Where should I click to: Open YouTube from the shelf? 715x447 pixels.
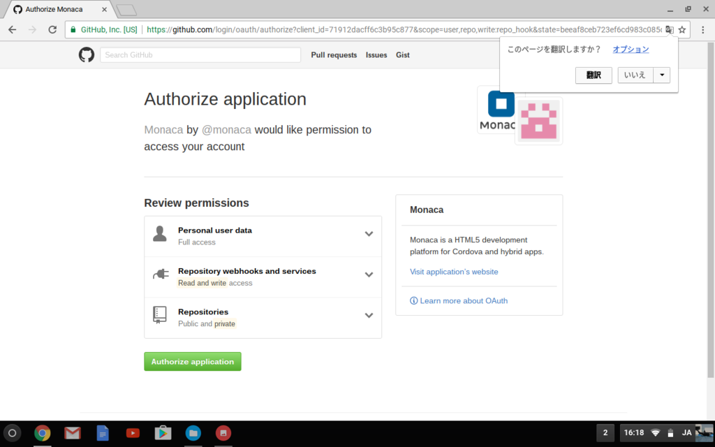point(133,433)
